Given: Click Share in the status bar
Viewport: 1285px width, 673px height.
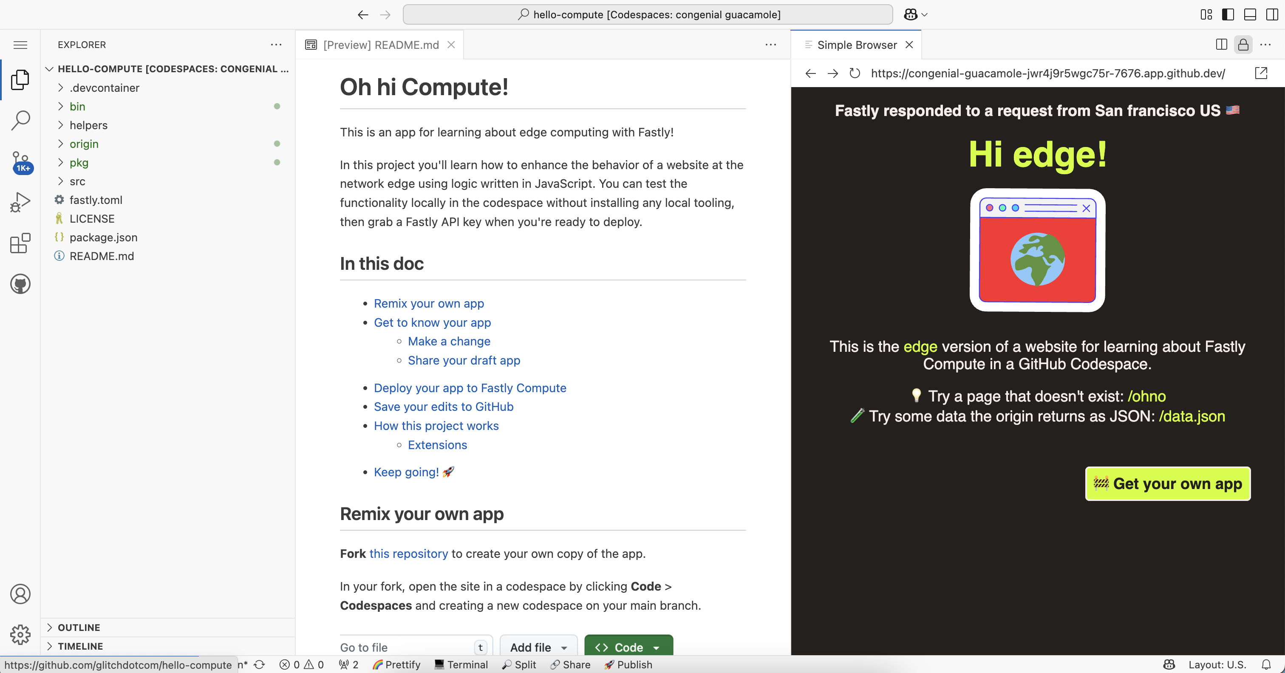Looking at the screenshot, I should [x=570, y=665].
